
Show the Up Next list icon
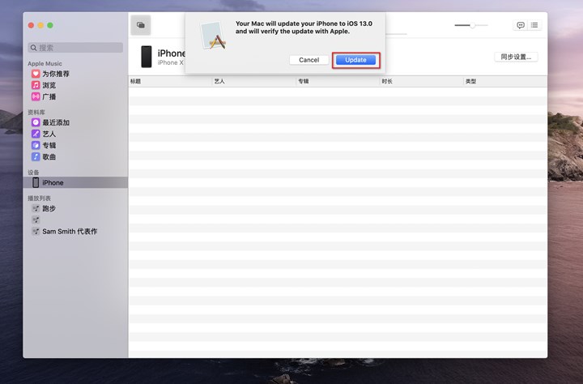click(534, 25)
